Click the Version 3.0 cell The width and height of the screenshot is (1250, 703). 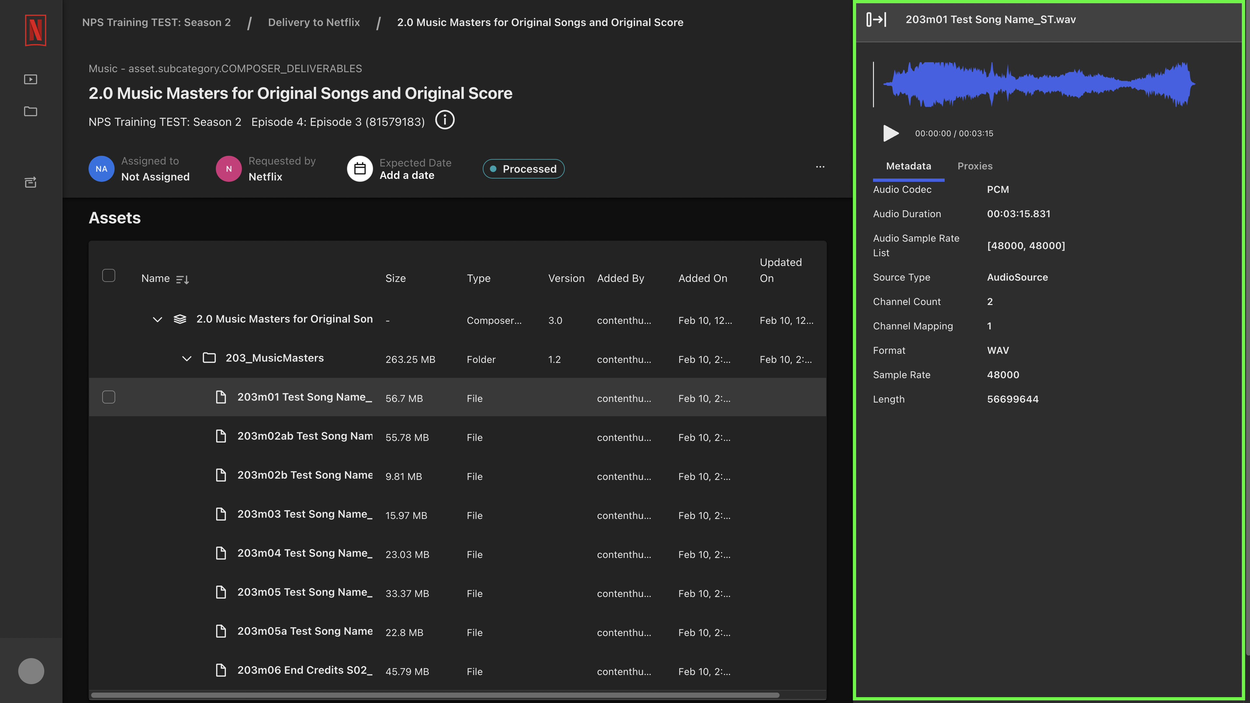555,321
